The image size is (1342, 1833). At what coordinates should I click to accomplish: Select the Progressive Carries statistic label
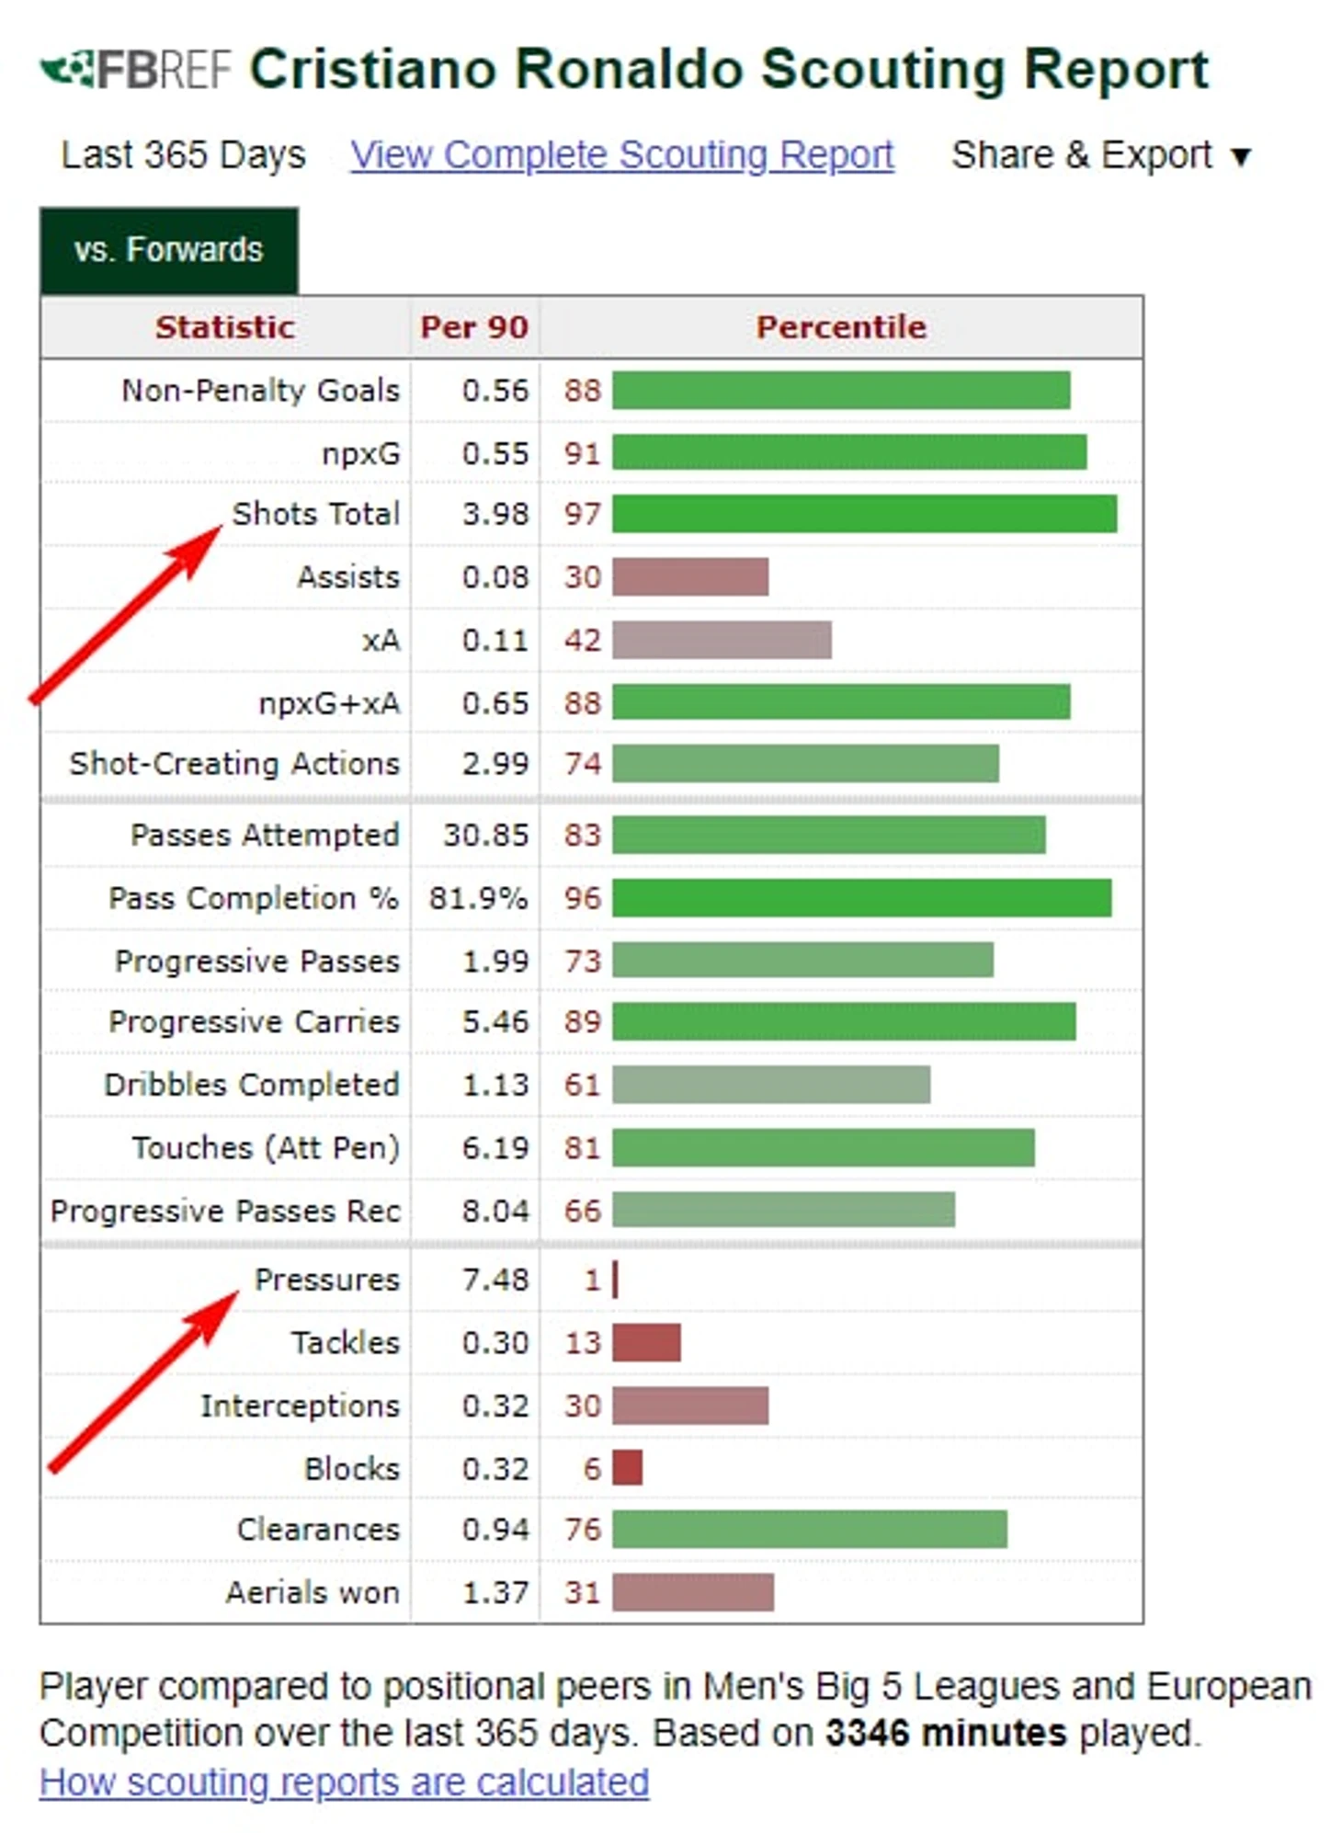click(254, 1021)
